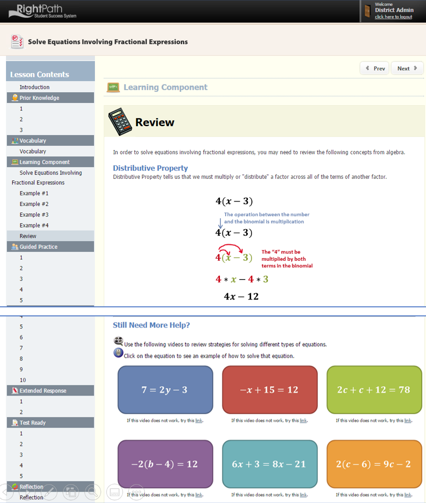Click the fallback link under 2(c − 6) = 9c − 2
Viewport: 426px width, 503px height.
pyautogui.click(x=407, y=495)
